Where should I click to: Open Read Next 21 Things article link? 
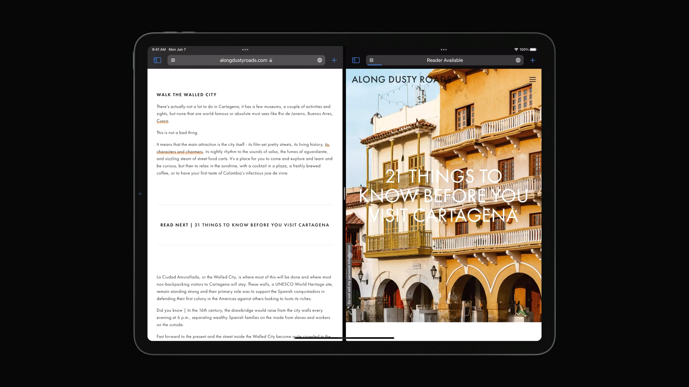pos(262,225)
